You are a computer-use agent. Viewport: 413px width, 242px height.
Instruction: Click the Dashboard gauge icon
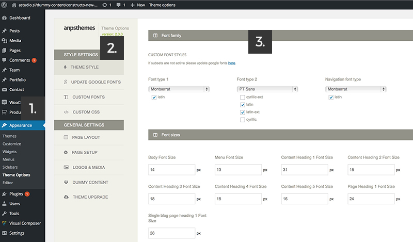pyautogui.click(x=4, y=18)
